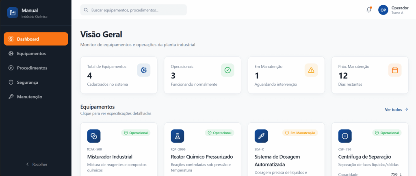Click the Em Manutenção badge on Sistema de Dosagem
This screenshot has width=416, height=176.
[x=300, y=133]
